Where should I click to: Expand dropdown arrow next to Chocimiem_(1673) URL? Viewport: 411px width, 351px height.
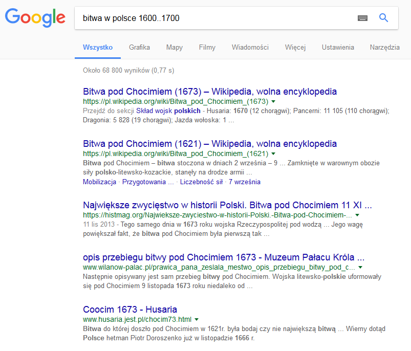coord(273,101)
